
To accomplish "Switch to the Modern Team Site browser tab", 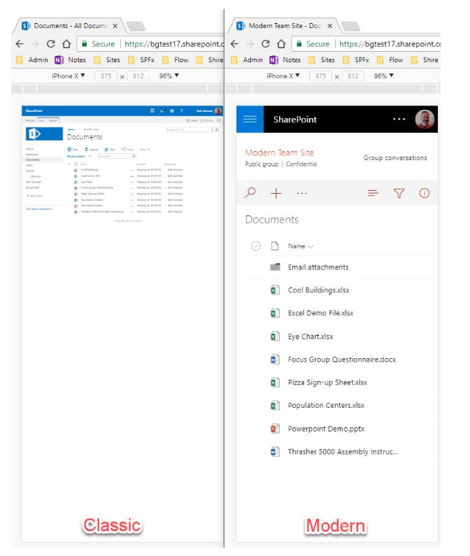I will pyautogui.click(x=283, y=26).
